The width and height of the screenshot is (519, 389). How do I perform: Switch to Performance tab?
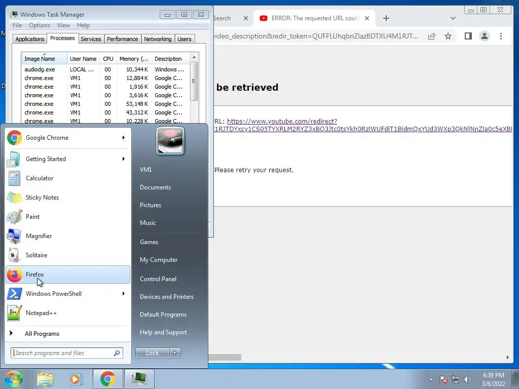(122, 39)
